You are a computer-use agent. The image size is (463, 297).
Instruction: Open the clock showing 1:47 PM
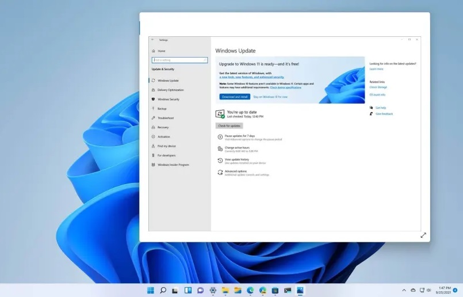click(443, 290)
